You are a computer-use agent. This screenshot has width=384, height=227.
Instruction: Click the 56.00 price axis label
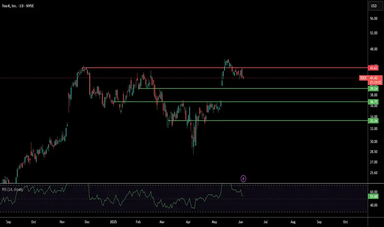coord(374,19)
